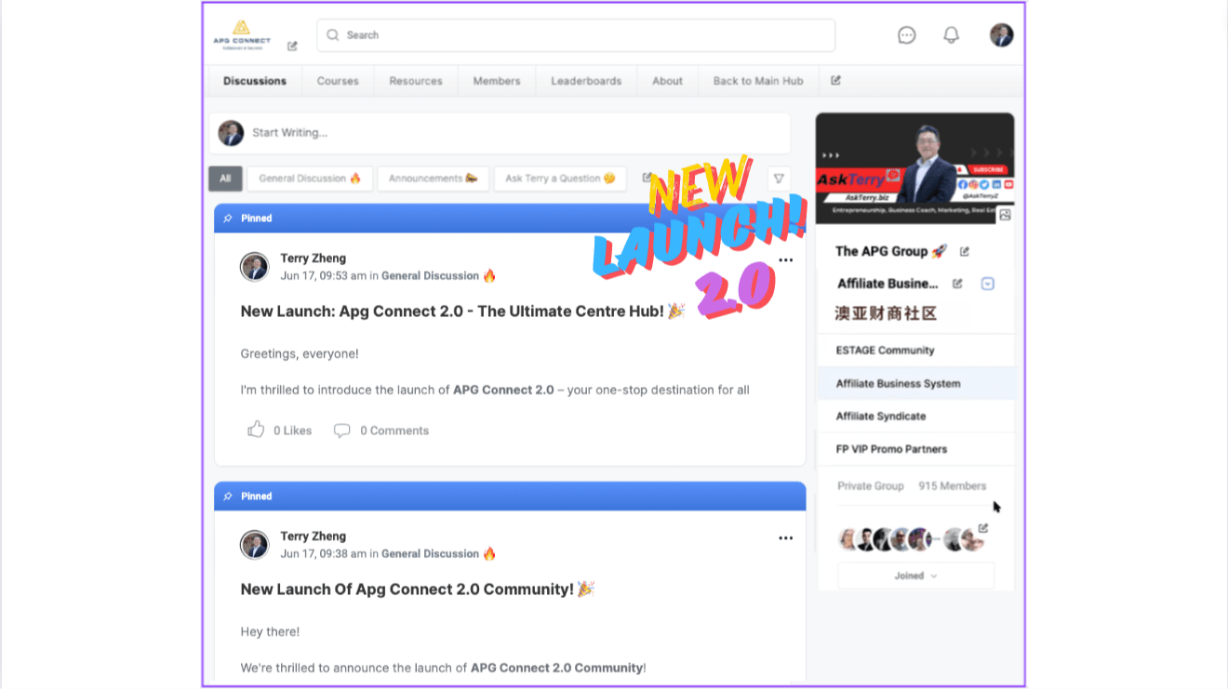Open the notifications bell
This screenshot has height=689, width=1228.
click(951, 35)
